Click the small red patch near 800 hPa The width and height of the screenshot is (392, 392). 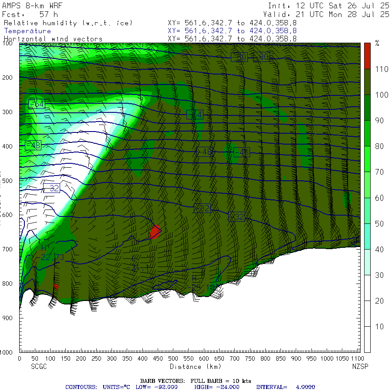click(x=56, y=287)
